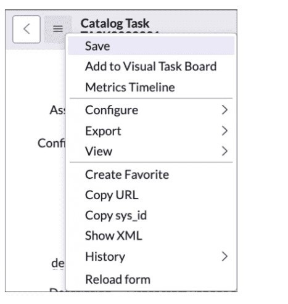Expand the chevron on the View row

coord(224,151)
